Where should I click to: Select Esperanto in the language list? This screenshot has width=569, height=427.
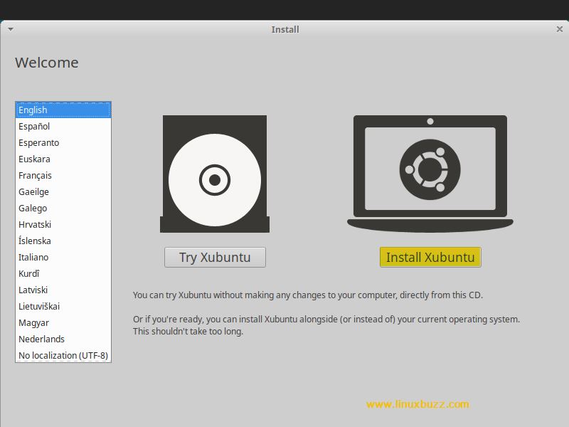pyautogui.click(x=63, y=143)
